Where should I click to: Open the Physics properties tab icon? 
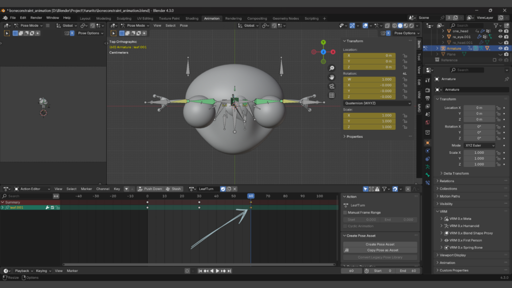coord(427,151)
